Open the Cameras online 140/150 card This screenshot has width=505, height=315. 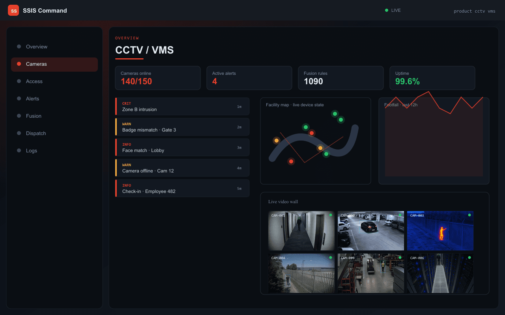158,78
